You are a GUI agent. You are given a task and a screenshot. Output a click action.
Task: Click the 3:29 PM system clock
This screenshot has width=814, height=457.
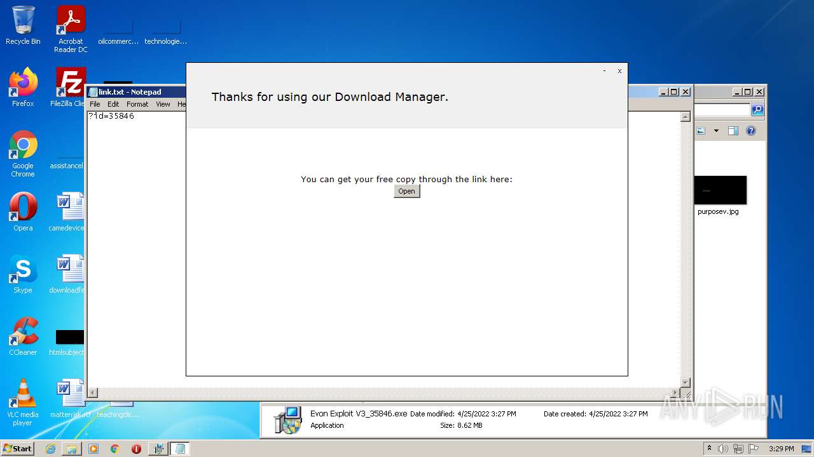pyautogui.click(x=781, y=449)
